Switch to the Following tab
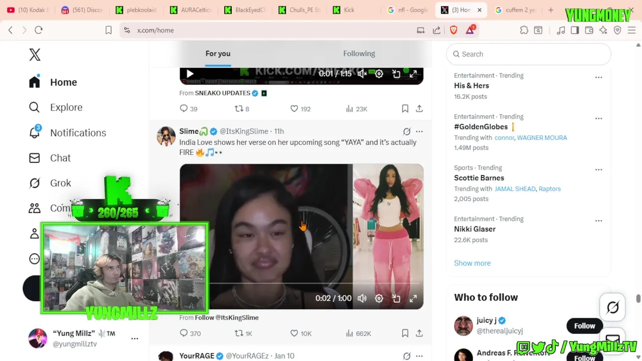This screenshot has height=361, width=642. pos(359,54)
